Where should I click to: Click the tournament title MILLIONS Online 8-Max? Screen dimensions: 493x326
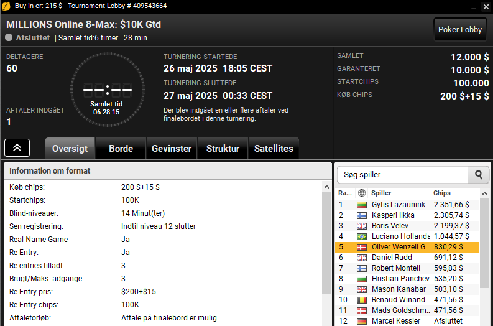pyautogui.click(x=84, y=24)
